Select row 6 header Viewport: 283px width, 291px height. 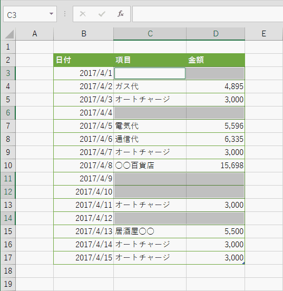[x=8, y=113]
